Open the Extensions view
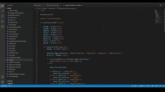The image size is (165, 92). click(x=3, y=27)
